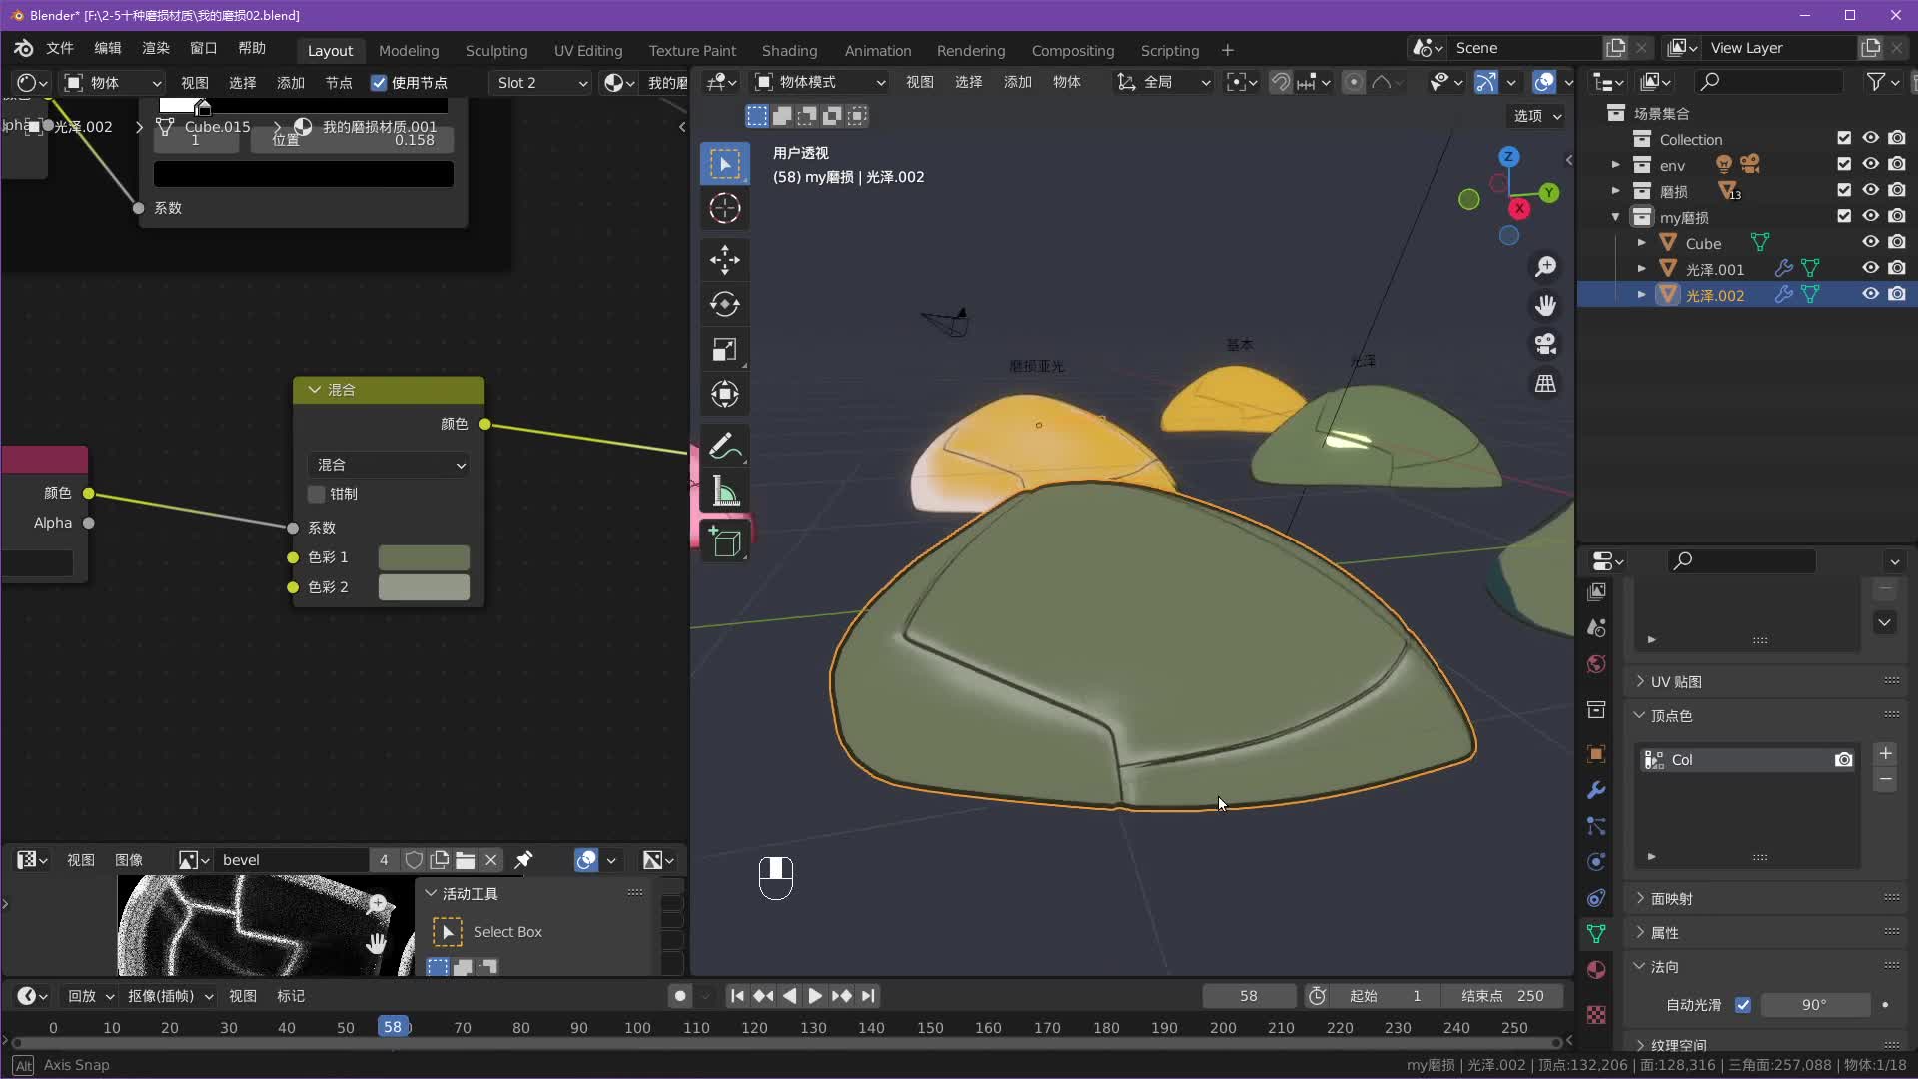This screenshot has height=1079, width=1918.
Task: Open the 回放 playback popover
Action: [x=91, y=996]
